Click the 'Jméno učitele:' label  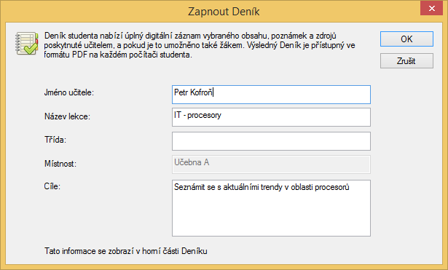tap(69, 92)
